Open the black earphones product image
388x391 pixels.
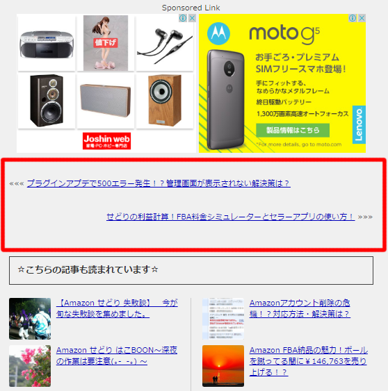165,43
